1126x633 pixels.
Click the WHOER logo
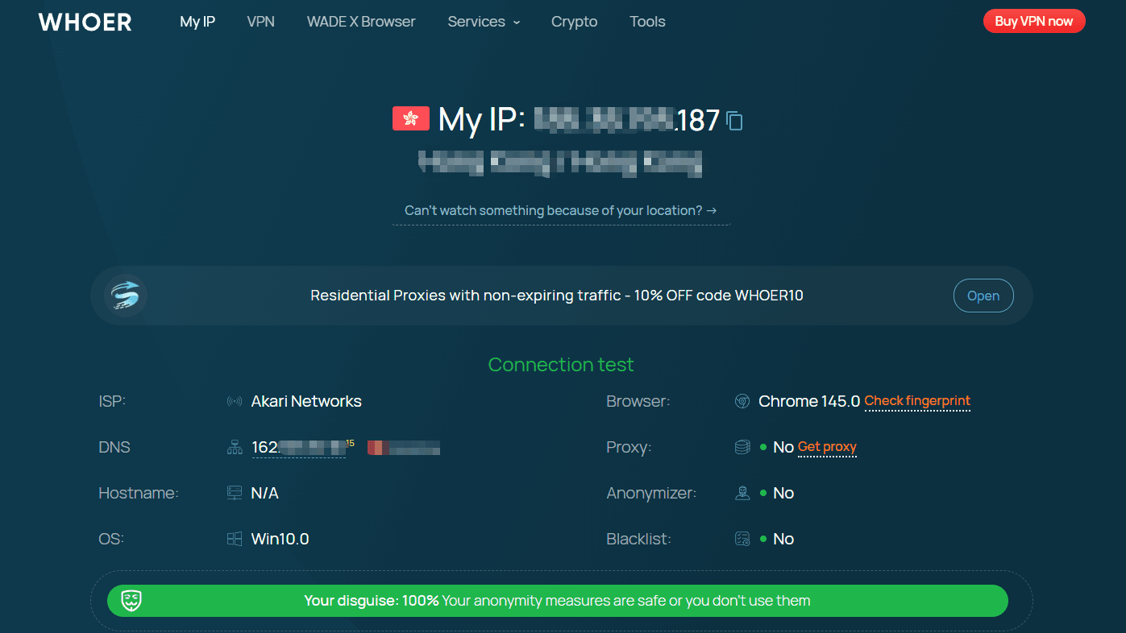click(85, 22)
